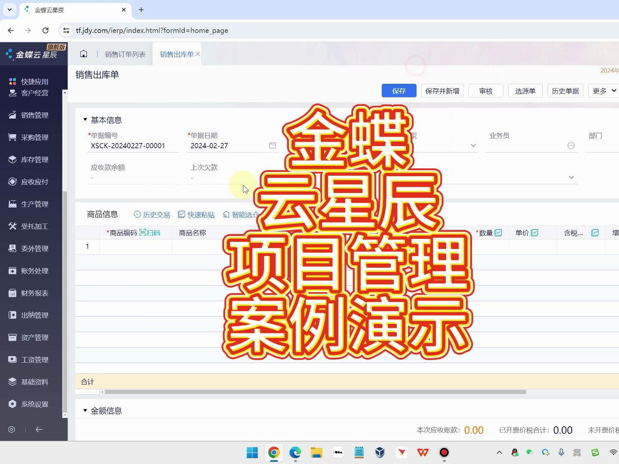The width and height of the screenshot is (619, 464).
Task: Click the 选源单 button
Action: pos(525,91)
